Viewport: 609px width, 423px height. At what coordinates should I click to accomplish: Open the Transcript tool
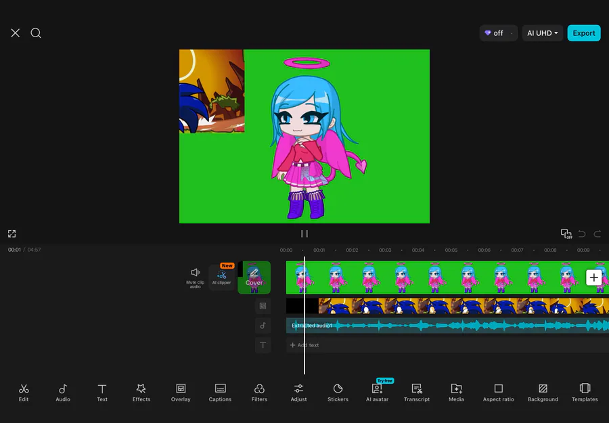click(417, 393)
